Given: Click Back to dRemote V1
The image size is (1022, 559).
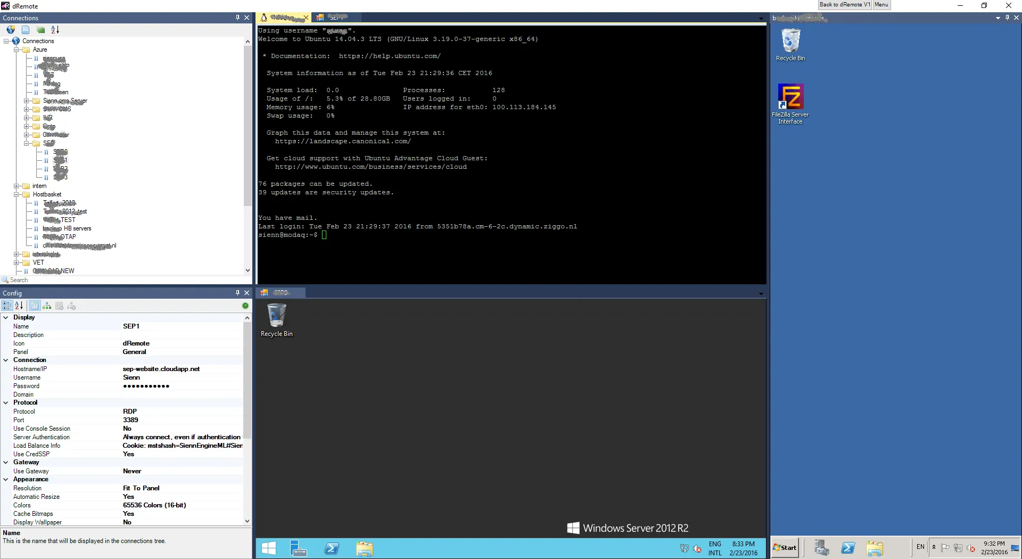Looking at the screenshot, I should [844, 5].
